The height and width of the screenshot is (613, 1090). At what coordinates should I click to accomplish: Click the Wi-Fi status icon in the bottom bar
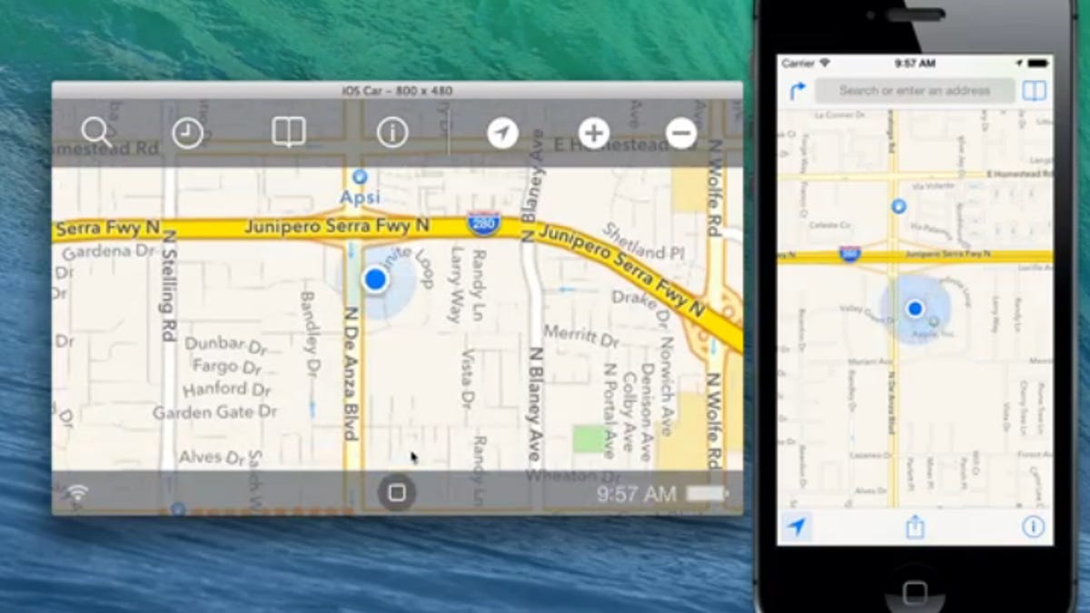78,492
